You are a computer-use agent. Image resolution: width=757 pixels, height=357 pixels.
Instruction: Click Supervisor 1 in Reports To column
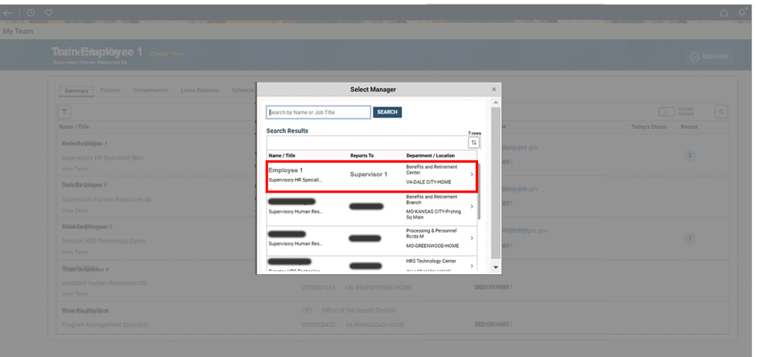(368, 174)
